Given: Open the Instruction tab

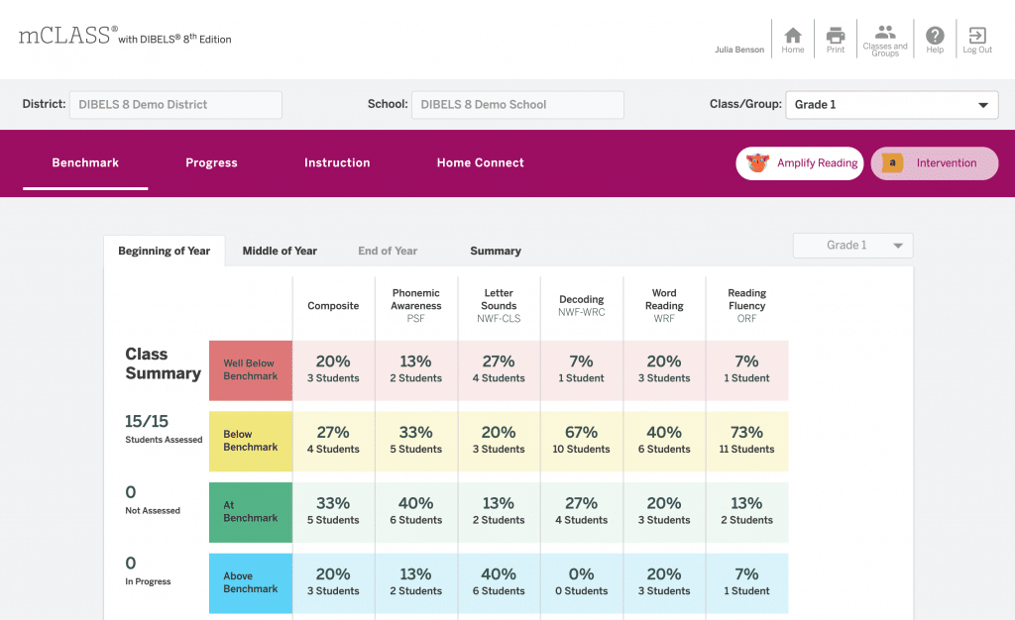Looking at the screenshot, I should (x=337, y=162).
